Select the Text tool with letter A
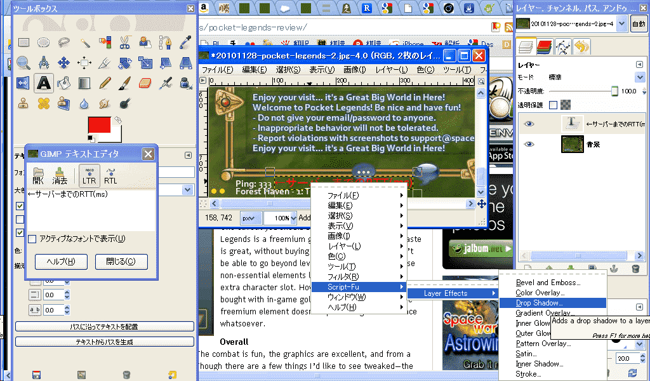 (44, 83)
